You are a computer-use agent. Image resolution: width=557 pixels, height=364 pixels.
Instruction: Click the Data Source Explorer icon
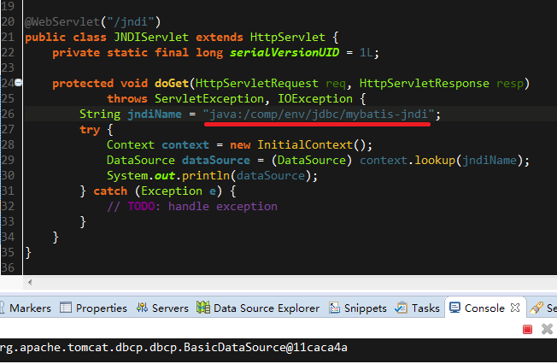click(203, 308)
